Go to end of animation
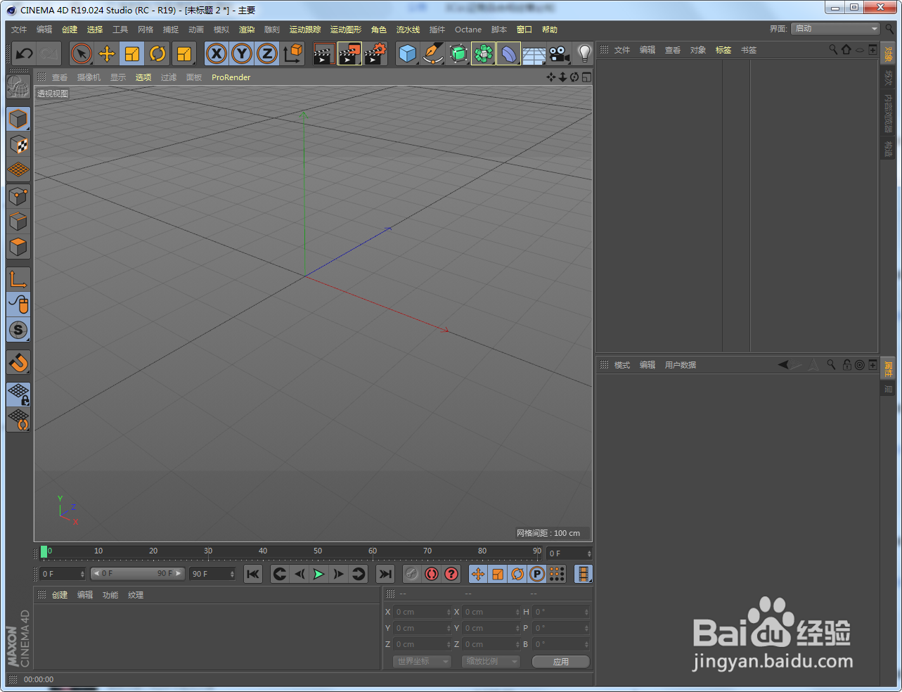902x692 pixels. click(385, 574)
